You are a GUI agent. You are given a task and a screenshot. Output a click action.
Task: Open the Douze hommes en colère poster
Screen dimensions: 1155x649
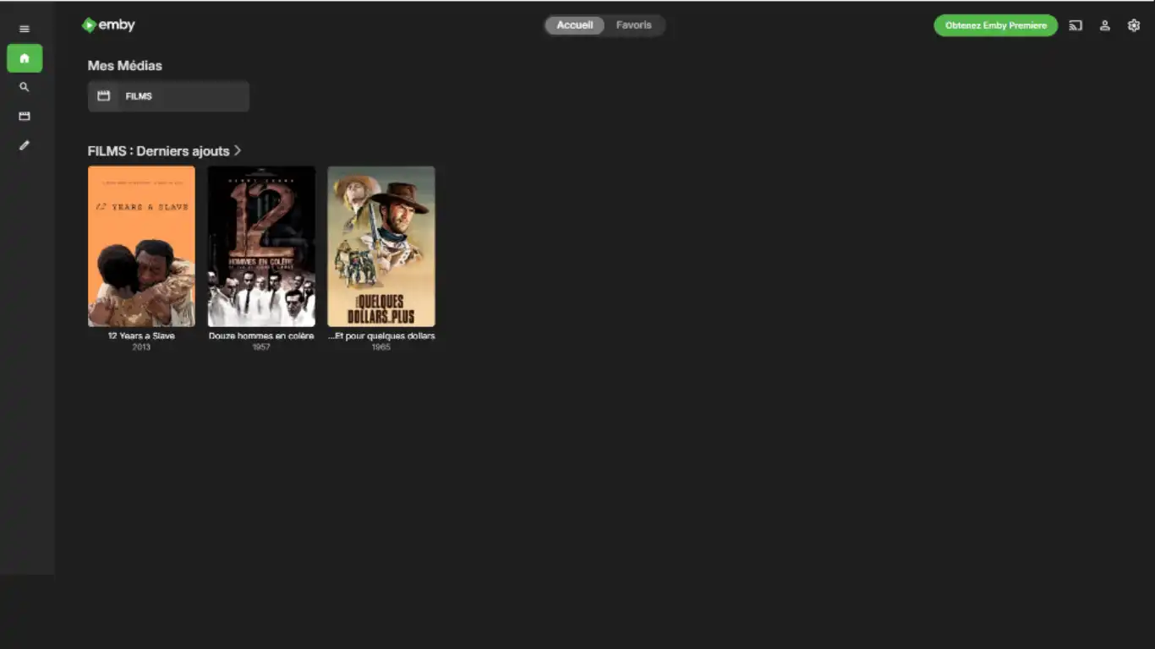261,246
